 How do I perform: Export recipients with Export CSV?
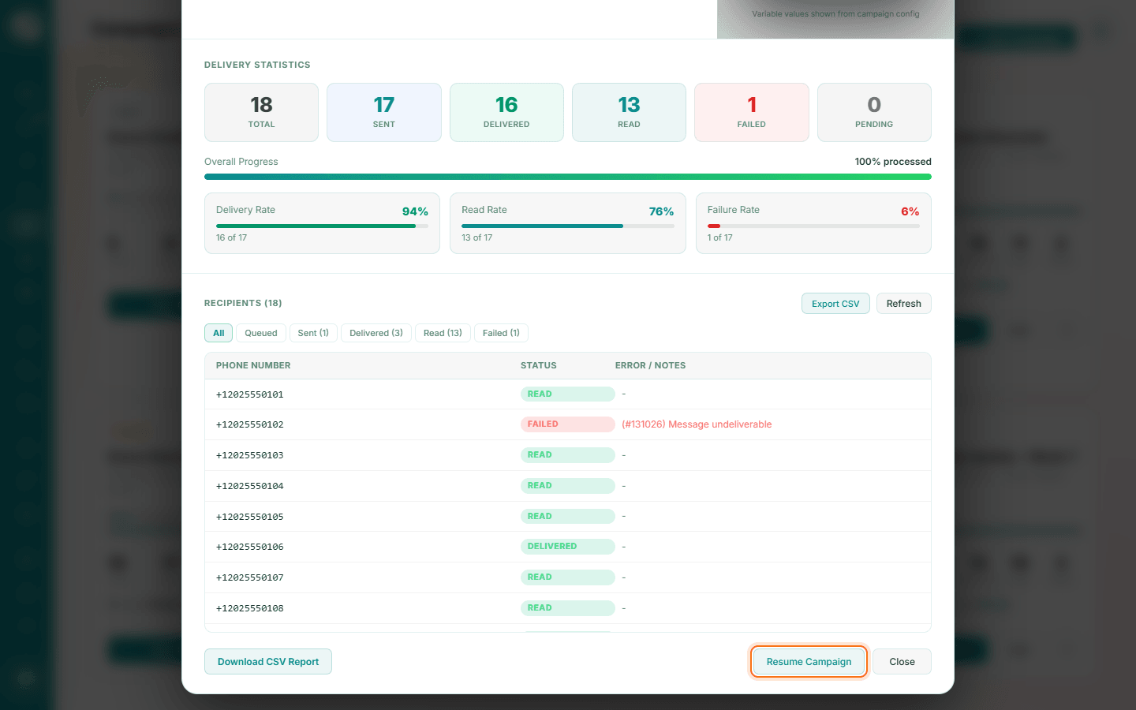pos(835,304)
